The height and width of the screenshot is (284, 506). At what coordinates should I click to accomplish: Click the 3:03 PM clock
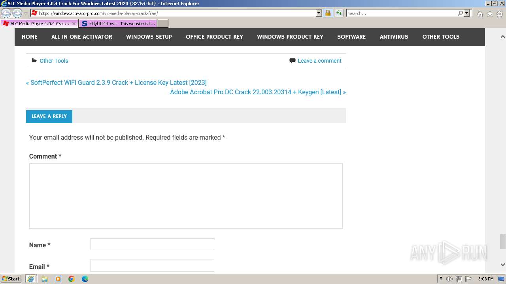tap(486, 279)
